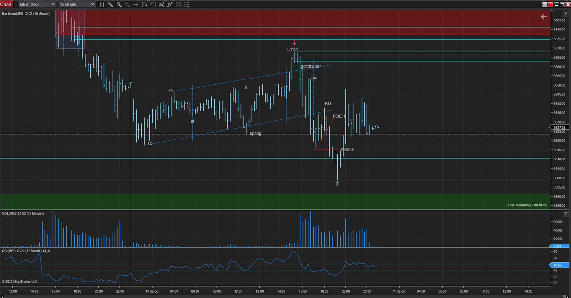The image size is (571, 298).
Task: Select the ar text annotation
Action: (x=171, y=90)
